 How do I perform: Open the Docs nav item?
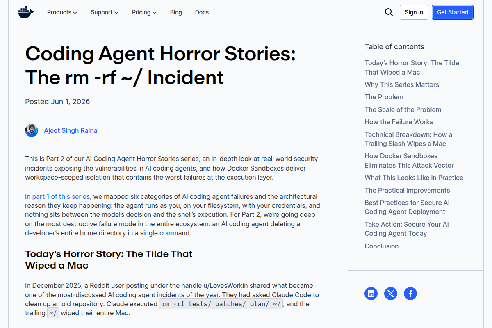202,12
